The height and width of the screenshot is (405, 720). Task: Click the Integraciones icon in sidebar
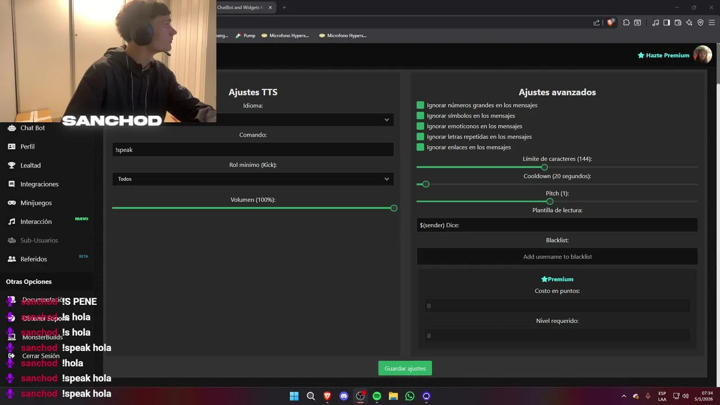coord(12,184)
